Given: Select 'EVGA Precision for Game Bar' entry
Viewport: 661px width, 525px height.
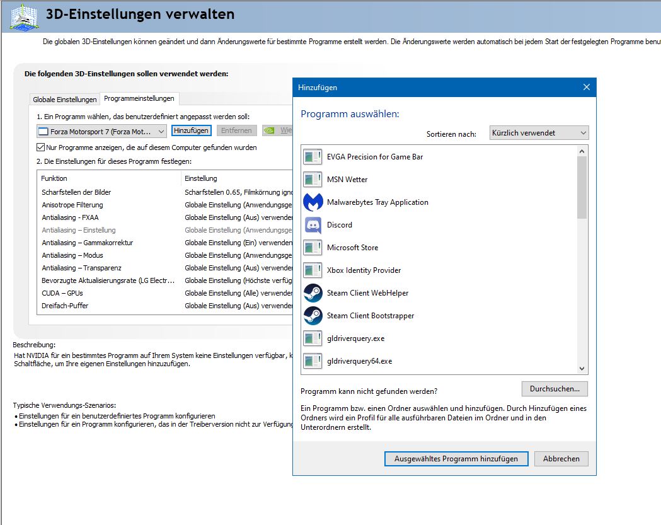Looking at the screenshot, I should [x=439, y=157].
